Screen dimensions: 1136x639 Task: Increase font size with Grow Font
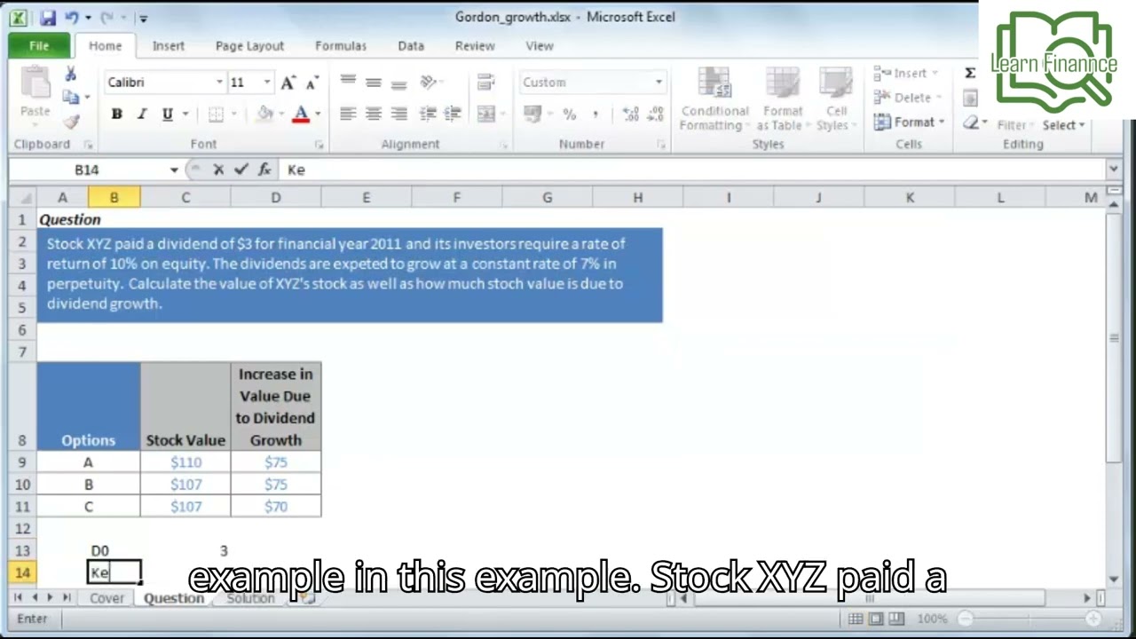click(288, 83)
